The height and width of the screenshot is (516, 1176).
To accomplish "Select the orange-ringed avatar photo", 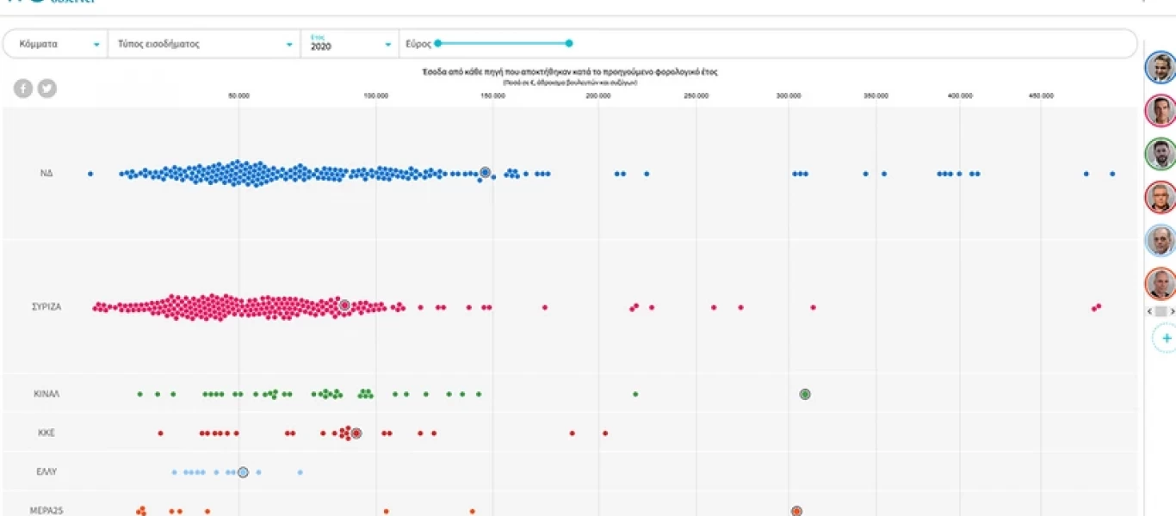I will (1161, 284).
